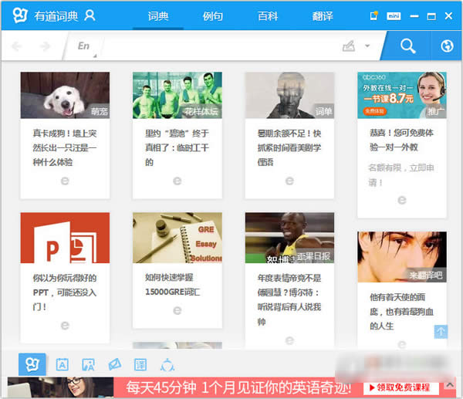Click the Youdao home icon in bottom bar
This screenshot has width=463, height=399.
(32, 365)
